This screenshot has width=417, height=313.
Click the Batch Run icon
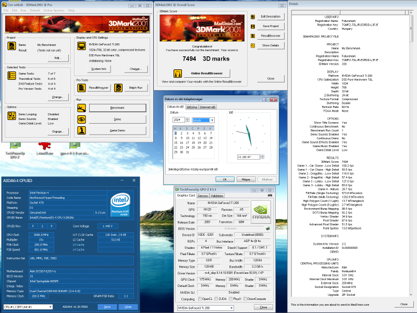[x=118, y=88]
